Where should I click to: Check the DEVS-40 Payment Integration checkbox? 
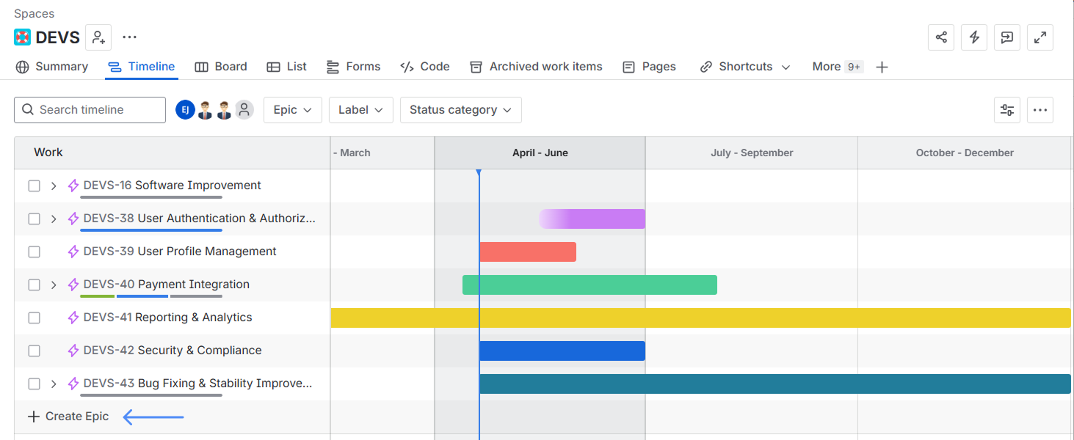tap(34, 285)
